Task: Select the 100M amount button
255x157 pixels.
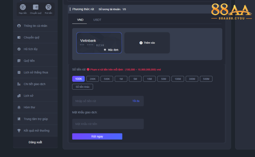Action: 178,79
